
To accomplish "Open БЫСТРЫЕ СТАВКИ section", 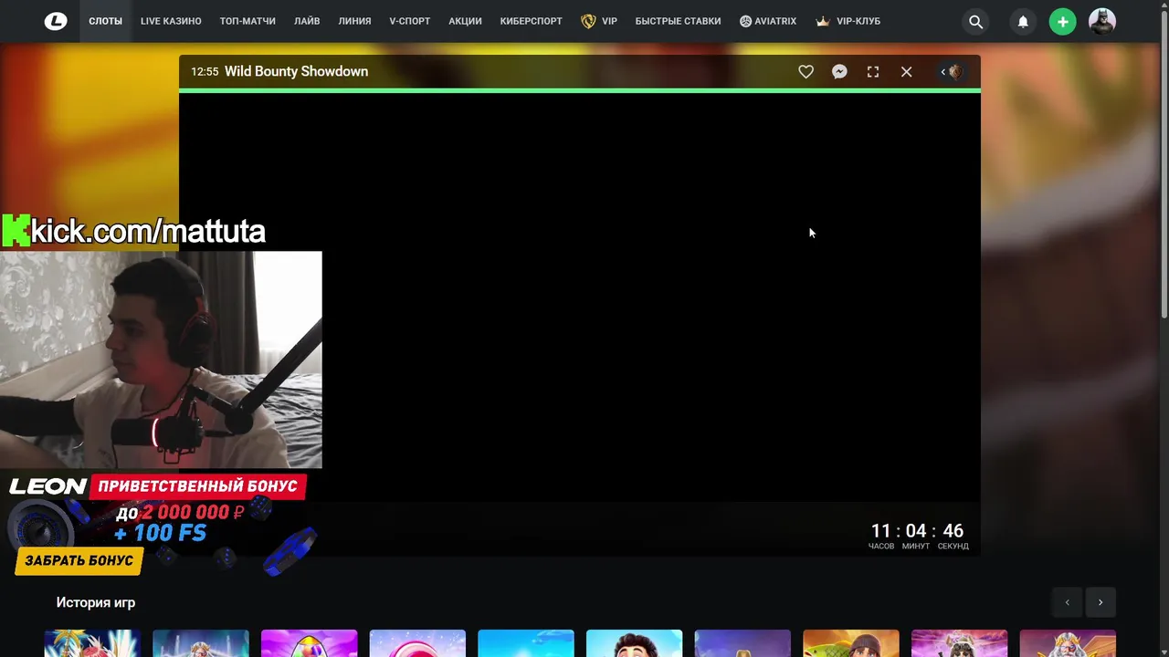I will tap(678, 21).
